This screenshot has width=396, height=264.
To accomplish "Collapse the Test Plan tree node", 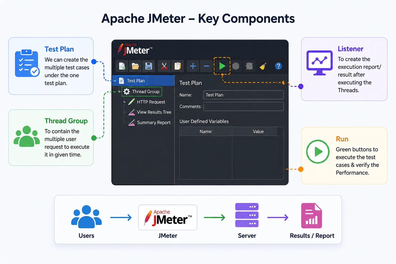I will (x=115, y=81).
